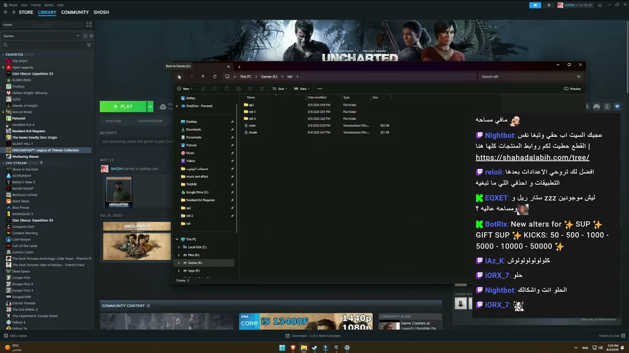
Task: Switch to the COMMUNITY tab in Steam
Action: (75, 12)
